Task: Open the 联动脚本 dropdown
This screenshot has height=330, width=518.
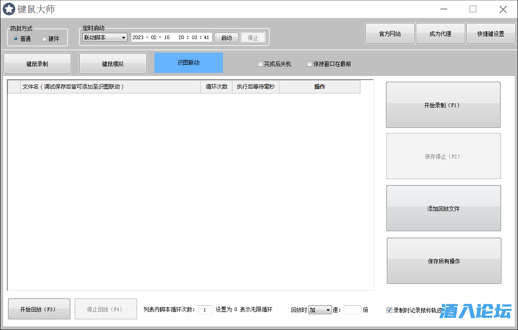Action: tap(105, 37)
